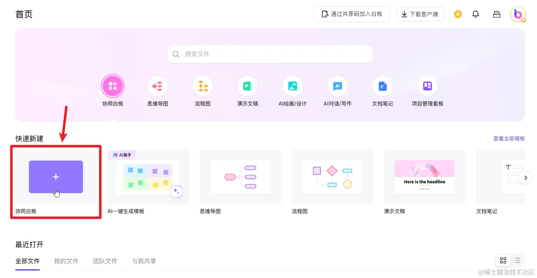Open the 文档笔记 quick-create thumbnail

[500, 177]
